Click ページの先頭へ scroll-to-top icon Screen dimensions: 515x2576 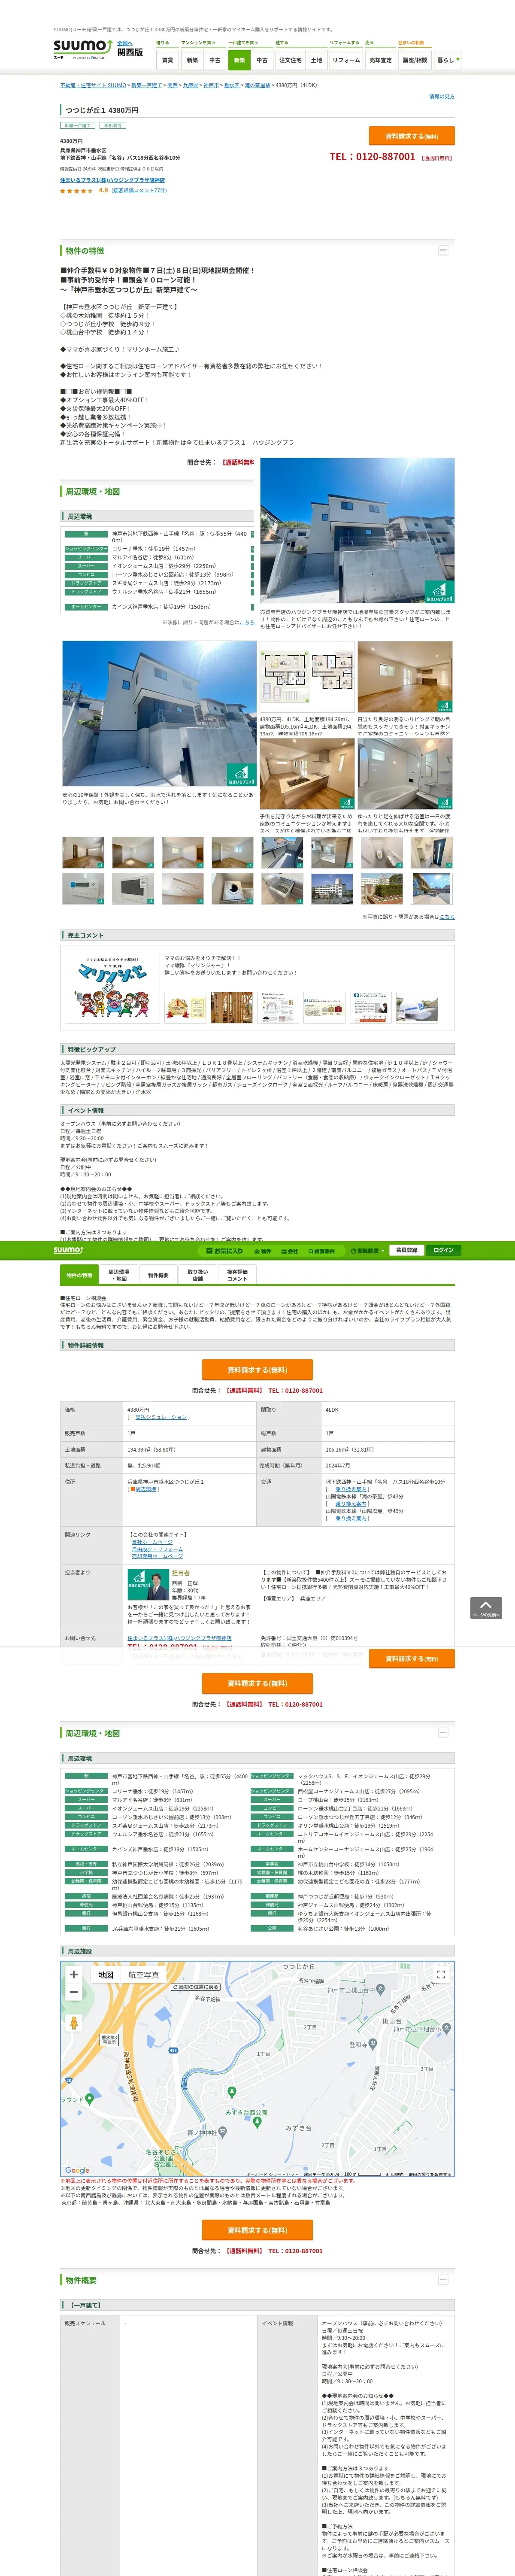pos(486,1608)
